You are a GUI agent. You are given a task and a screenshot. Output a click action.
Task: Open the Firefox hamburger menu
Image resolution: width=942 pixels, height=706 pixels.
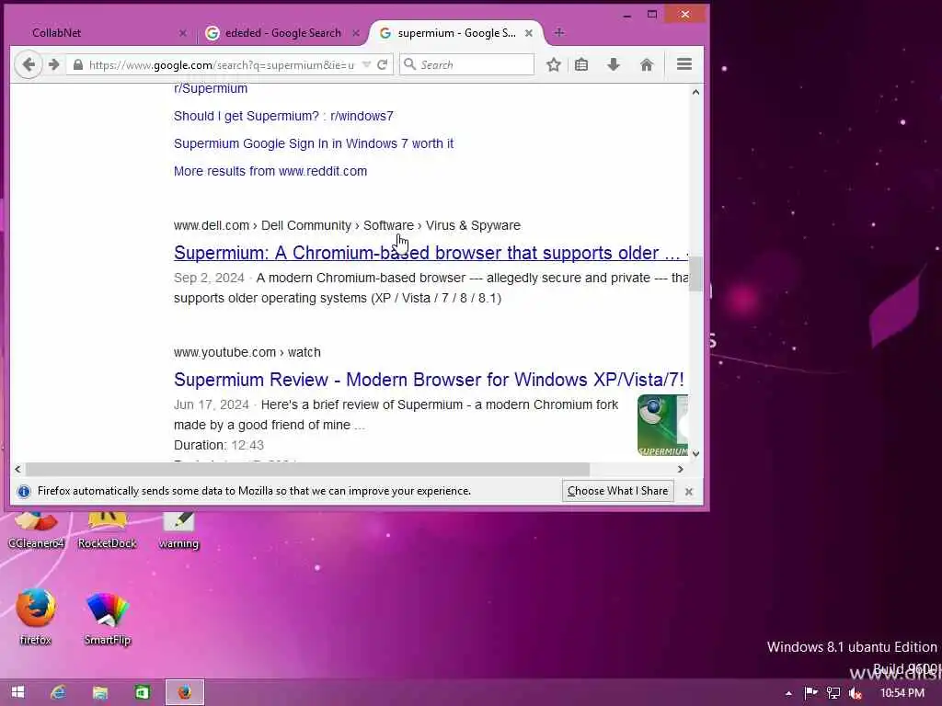684,64
